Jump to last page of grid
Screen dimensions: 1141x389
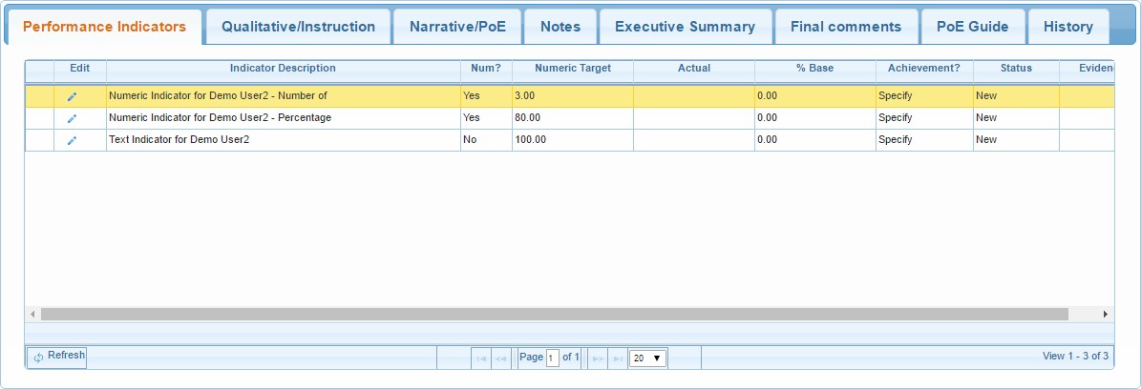pos(618,358)
